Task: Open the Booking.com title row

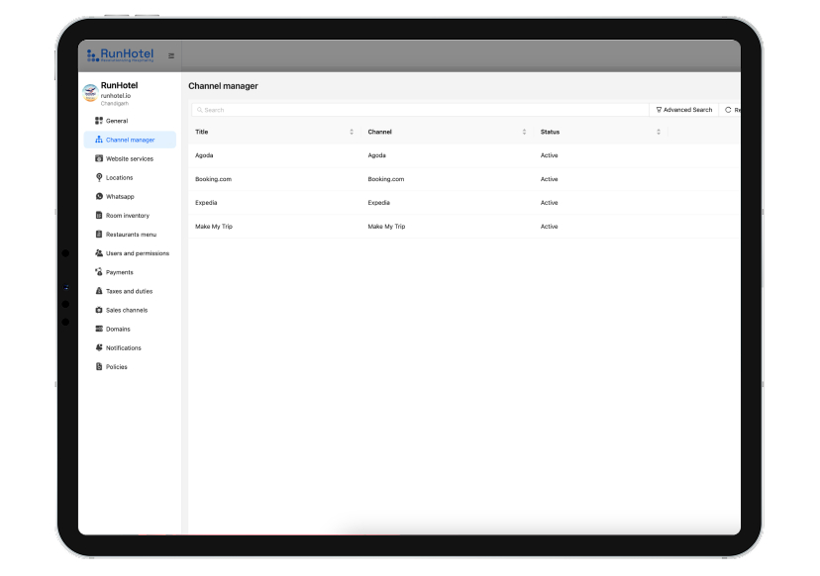Action: point(213,179)
